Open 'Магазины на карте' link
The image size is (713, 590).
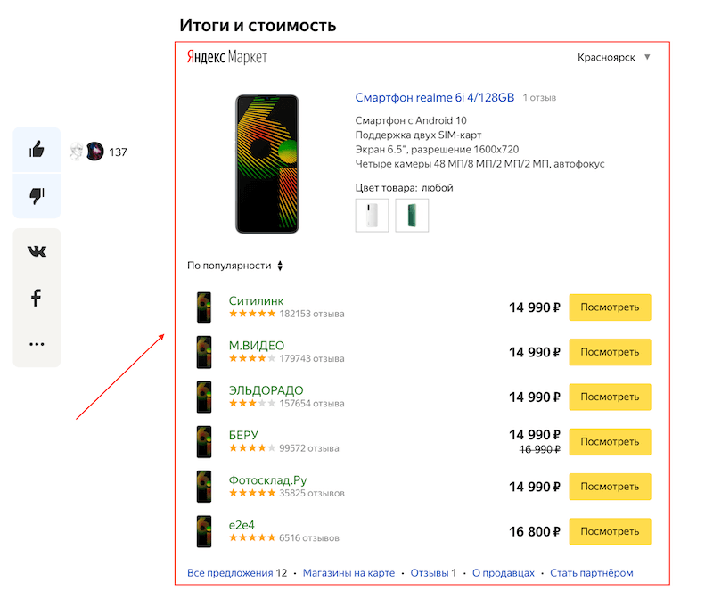[x=347, y=573]
